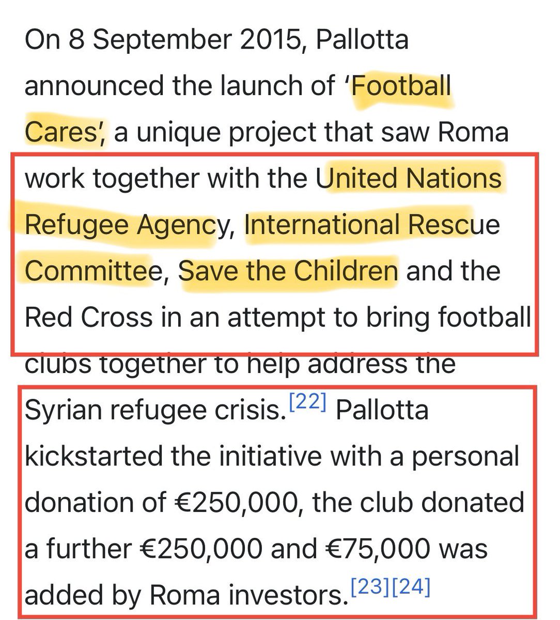Click 'Pallotta' right after citation 22
Viewport: 560px width, 620px height.
[x=382, y=410]
